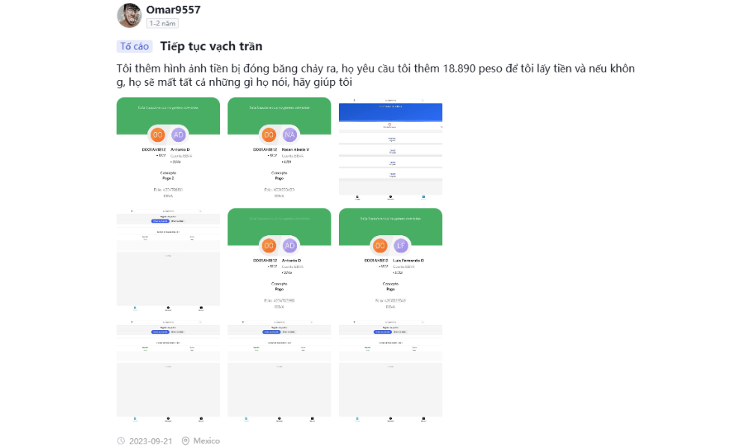Select the "Tố cáo" category tag
Image resolution: width=748 pixels, height=448 pixels.
click(x=135, y=46)
